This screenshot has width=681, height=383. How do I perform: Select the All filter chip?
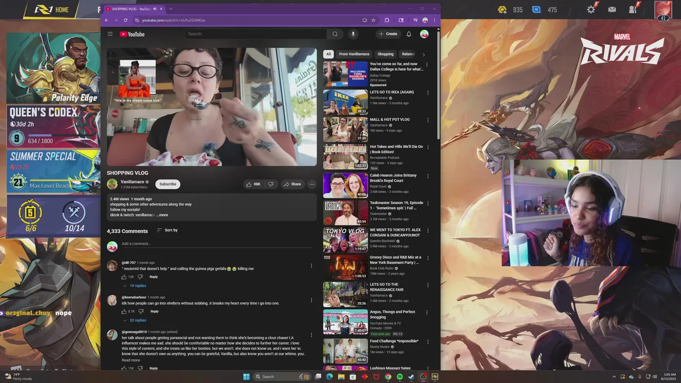[328, 54]
